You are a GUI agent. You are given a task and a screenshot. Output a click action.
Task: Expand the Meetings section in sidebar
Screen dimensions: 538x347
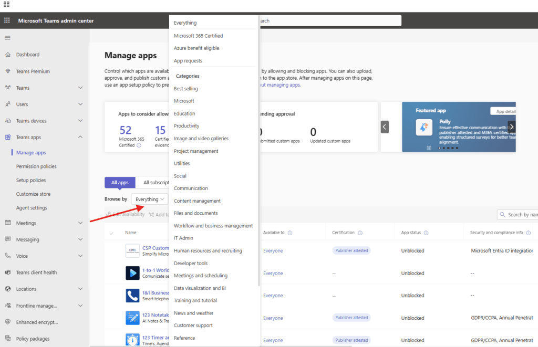(80, 223)
